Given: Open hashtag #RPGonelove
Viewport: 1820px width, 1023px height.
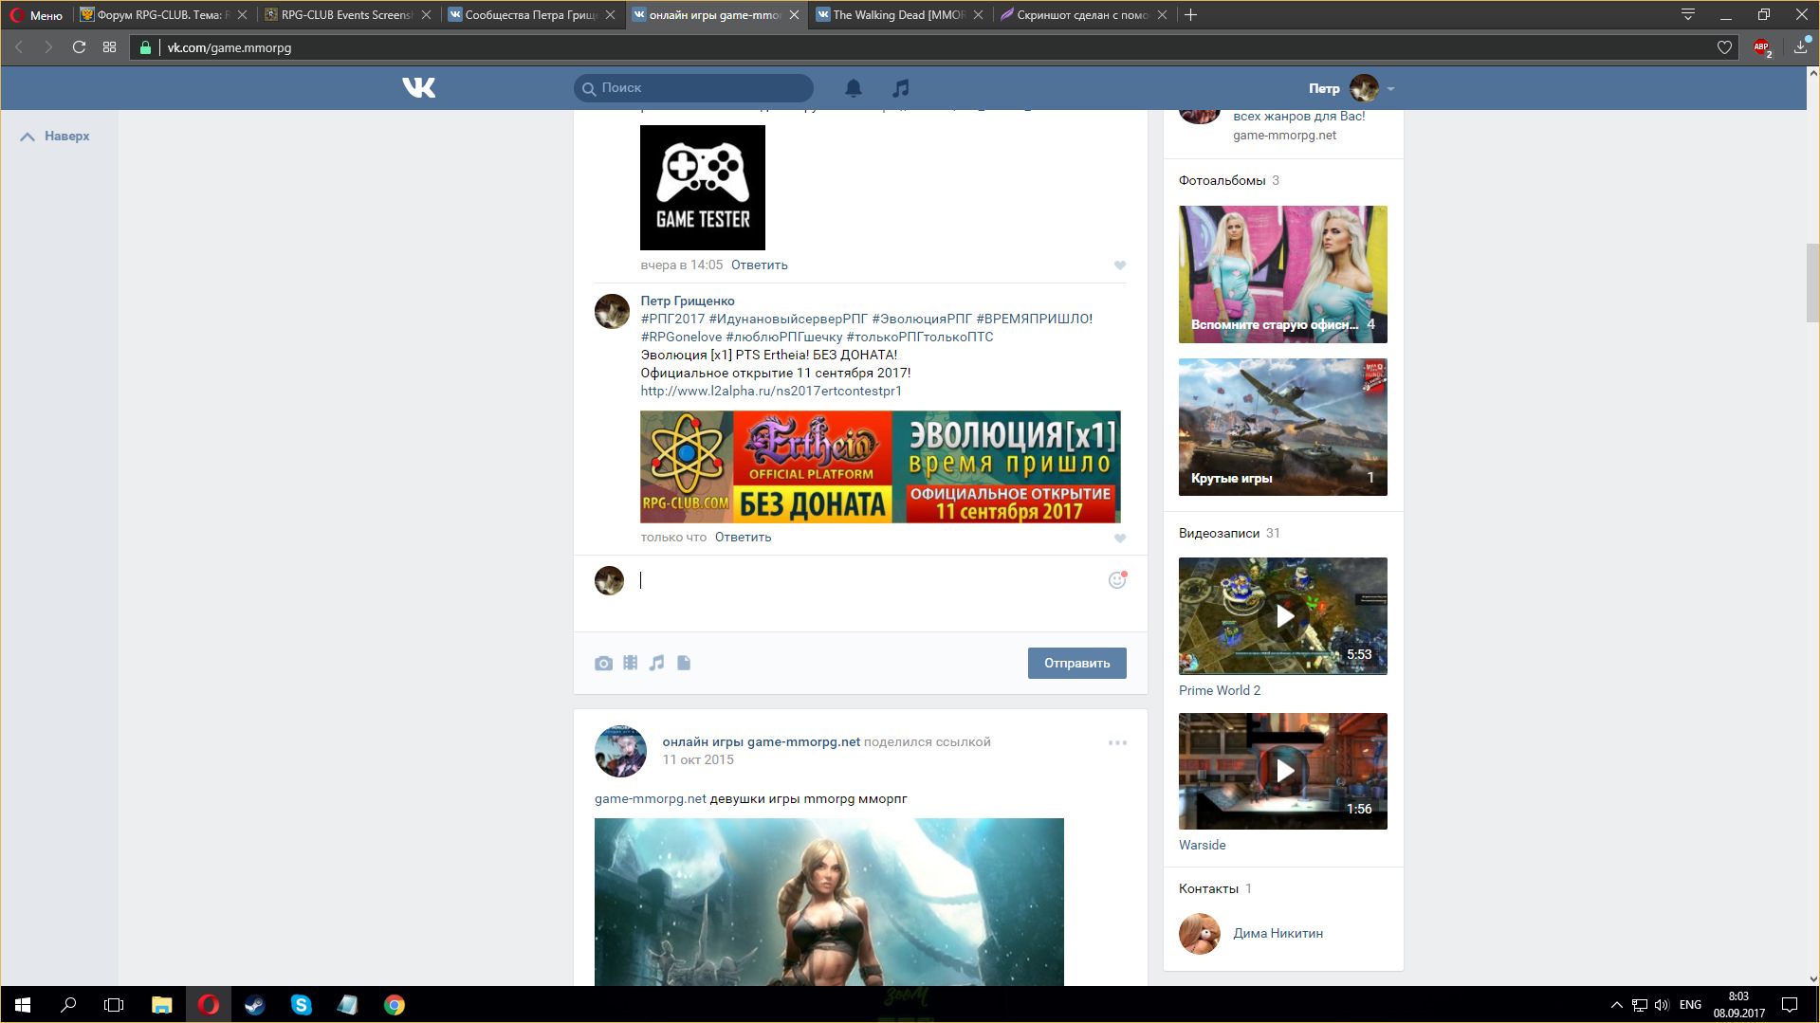Looking at the screenshot, I should 681,337.
